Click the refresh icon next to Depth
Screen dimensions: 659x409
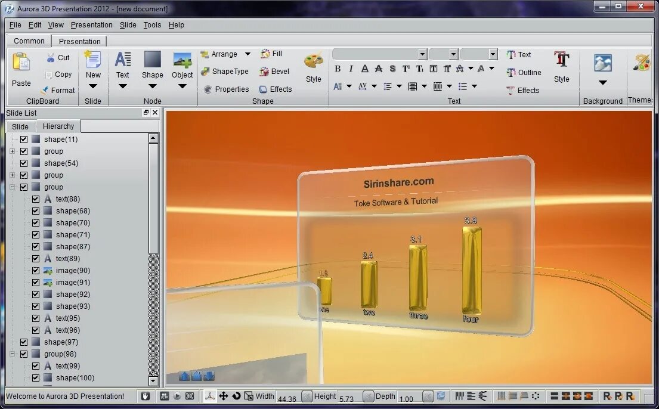tap(441, 396)
